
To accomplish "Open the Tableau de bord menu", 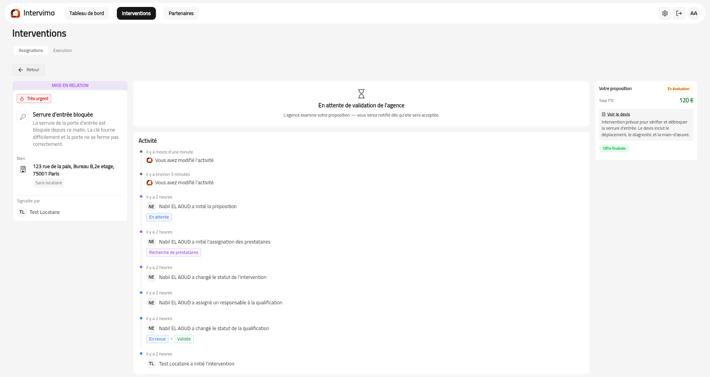I will (x=87, y=13).
